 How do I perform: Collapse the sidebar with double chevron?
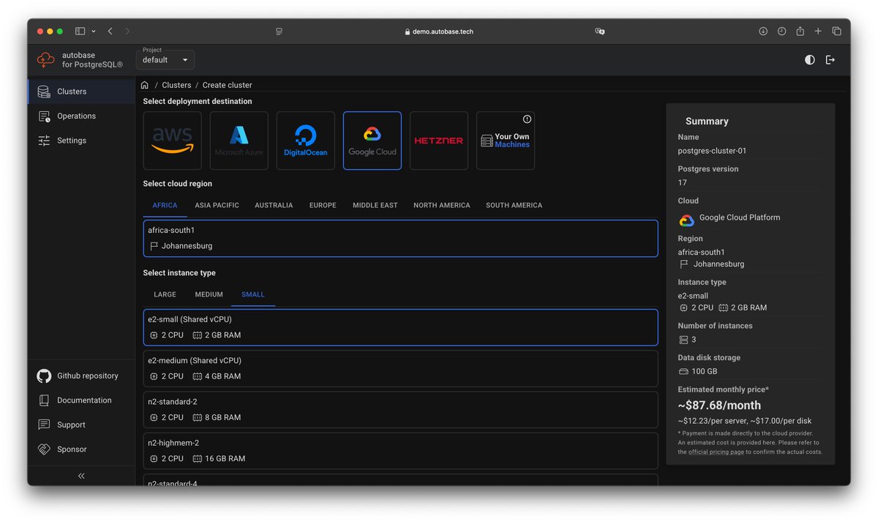pyautogui.click(x=81, y=476)
